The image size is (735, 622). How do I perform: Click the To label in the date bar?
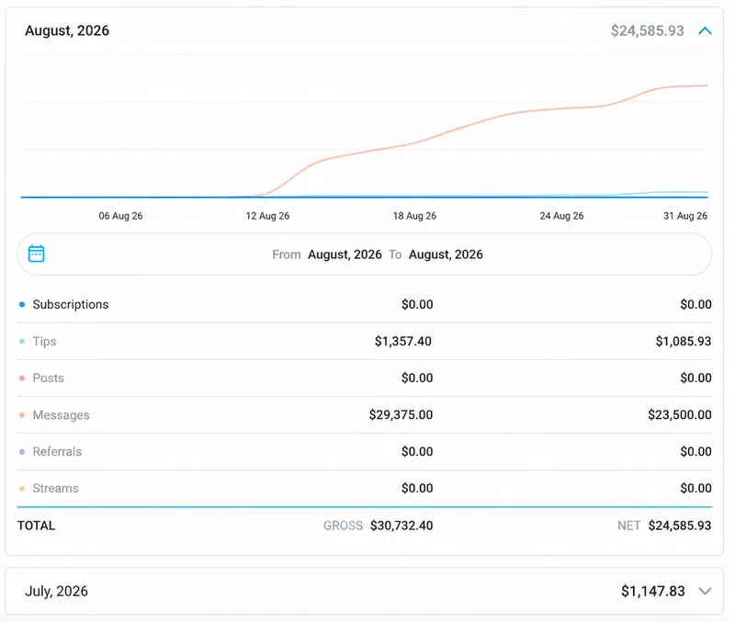tap(395, 254)
